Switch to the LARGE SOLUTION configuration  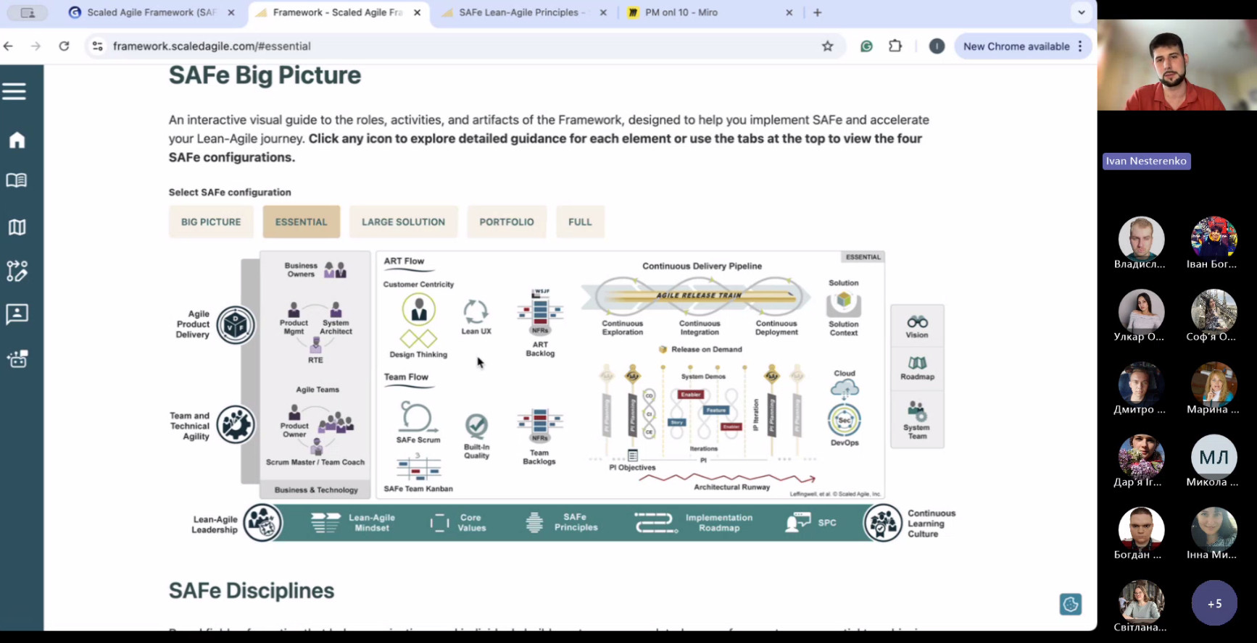pyautogui.click(x=403, y=222)
